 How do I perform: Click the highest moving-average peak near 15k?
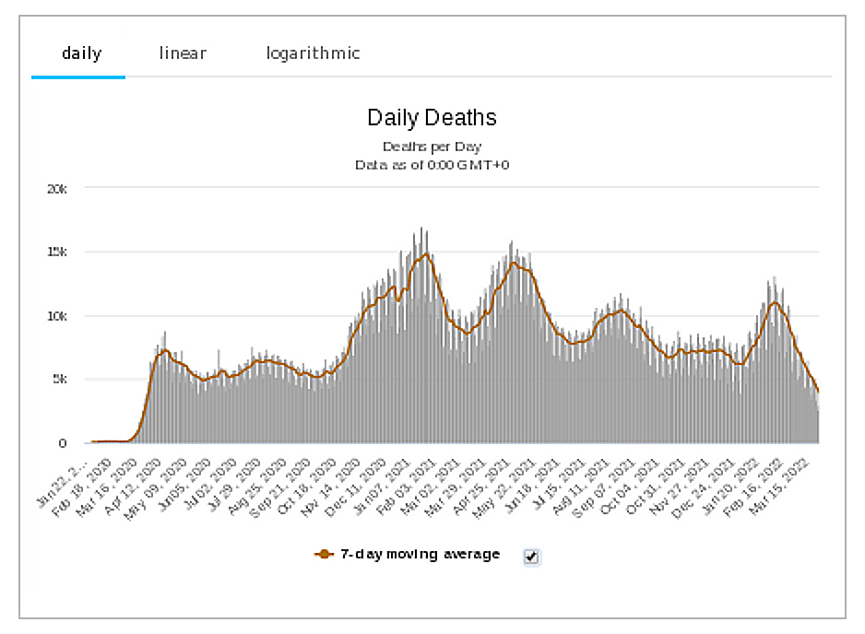tap(424, 254)
